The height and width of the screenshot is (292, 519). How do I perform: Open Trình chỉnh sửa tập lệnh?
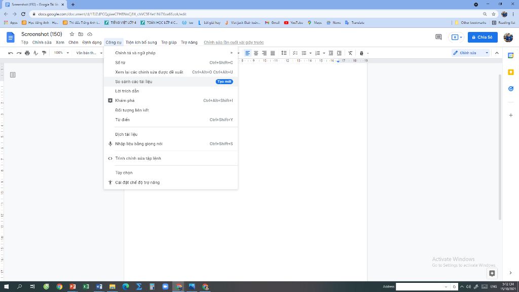[x=171, y=158]
